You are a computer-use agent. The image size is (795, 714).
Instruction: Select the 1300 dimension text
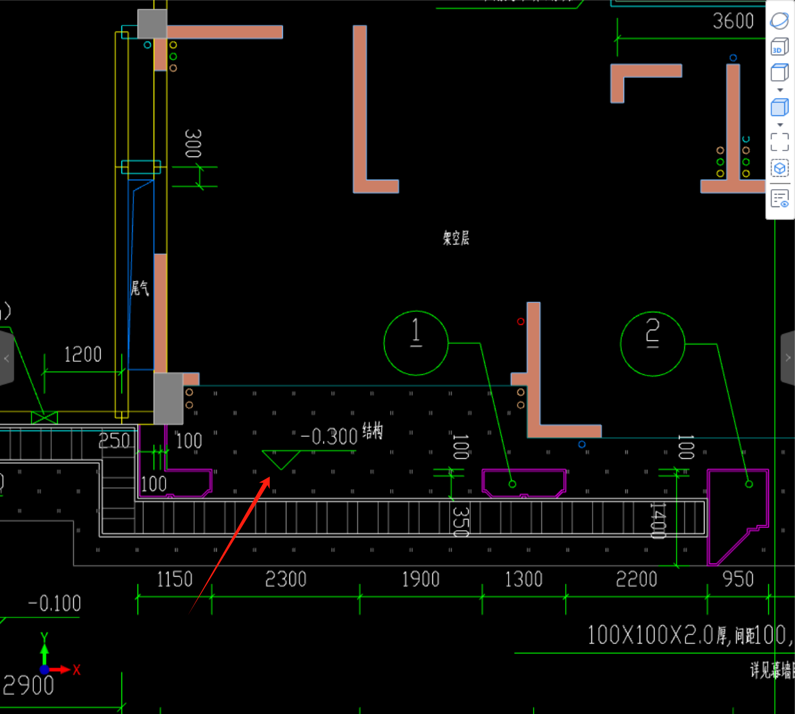(x=523, y=579)
